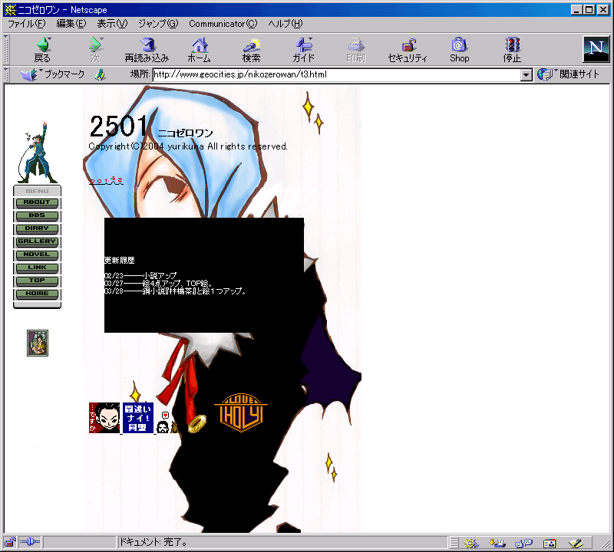This screenshot has width=614, height=552.
Task: Click the LINK menu button
Action: (x=37, y=268)
